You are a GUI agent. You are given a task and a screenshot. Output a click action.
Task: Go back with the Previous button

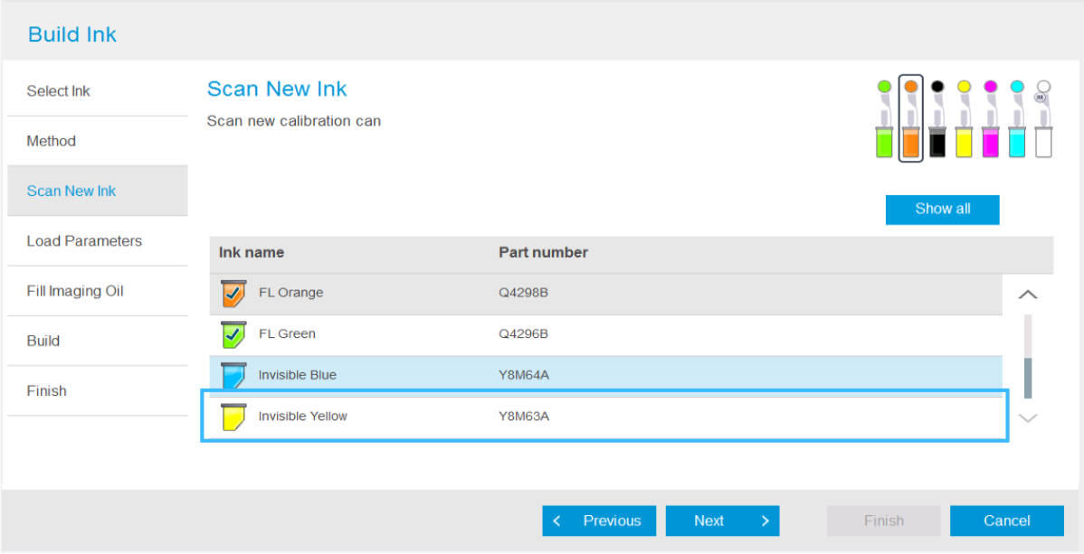click(599, 521)
